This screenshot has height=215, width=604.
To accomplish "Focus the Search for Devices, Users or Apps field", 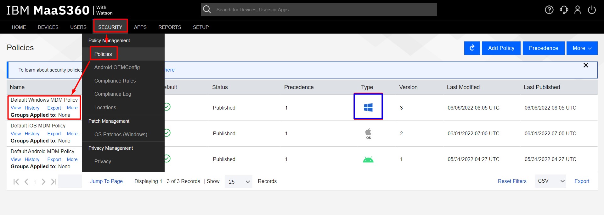I will (319, 10).
